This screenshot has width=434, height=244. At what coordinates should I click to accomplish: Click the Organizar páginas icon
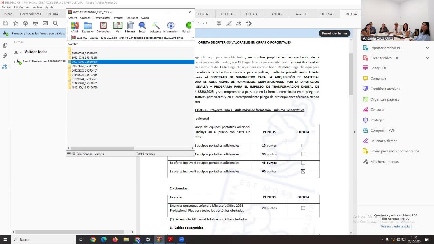coord(366,99)
